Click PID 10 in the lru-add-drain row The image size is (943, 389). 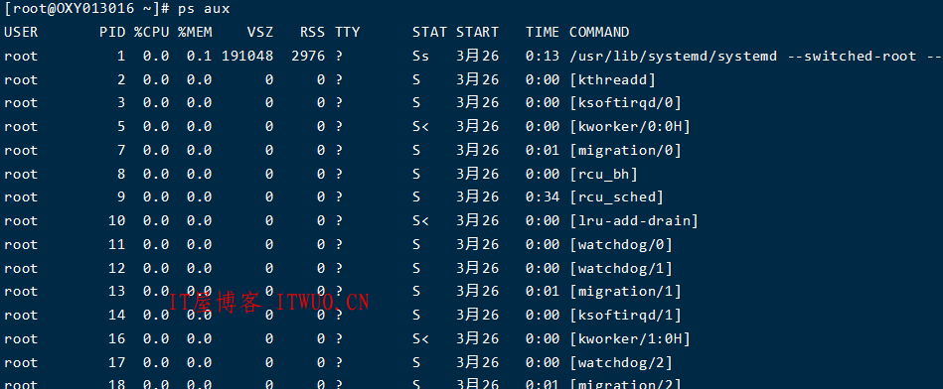(x=116, y=221)
